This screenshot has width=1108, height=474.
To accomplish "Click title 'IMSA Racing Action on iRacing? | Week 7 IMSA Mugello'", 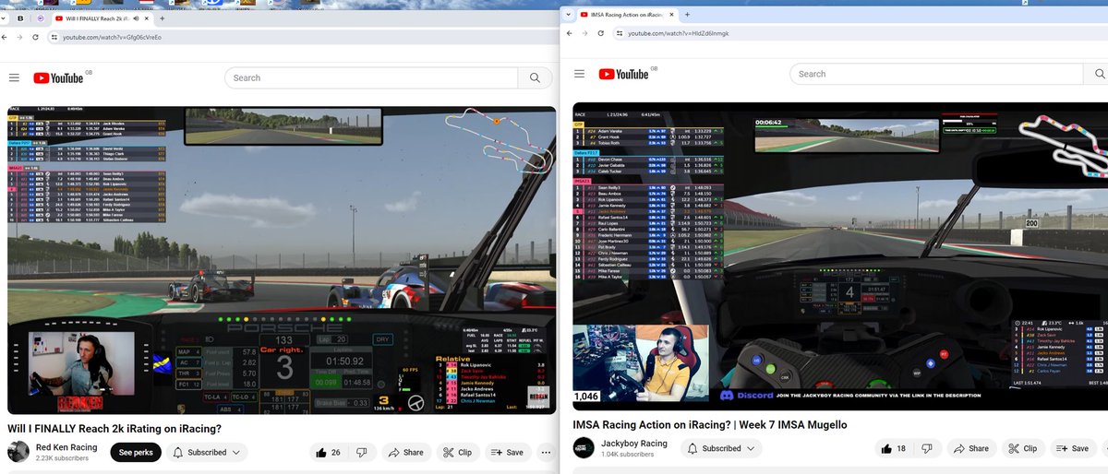I will tap(710, 424).
